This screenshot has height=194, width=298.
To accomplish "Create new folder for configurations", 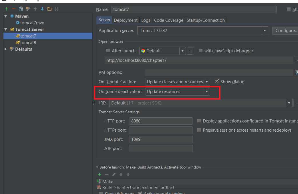I will click(49, 9).
